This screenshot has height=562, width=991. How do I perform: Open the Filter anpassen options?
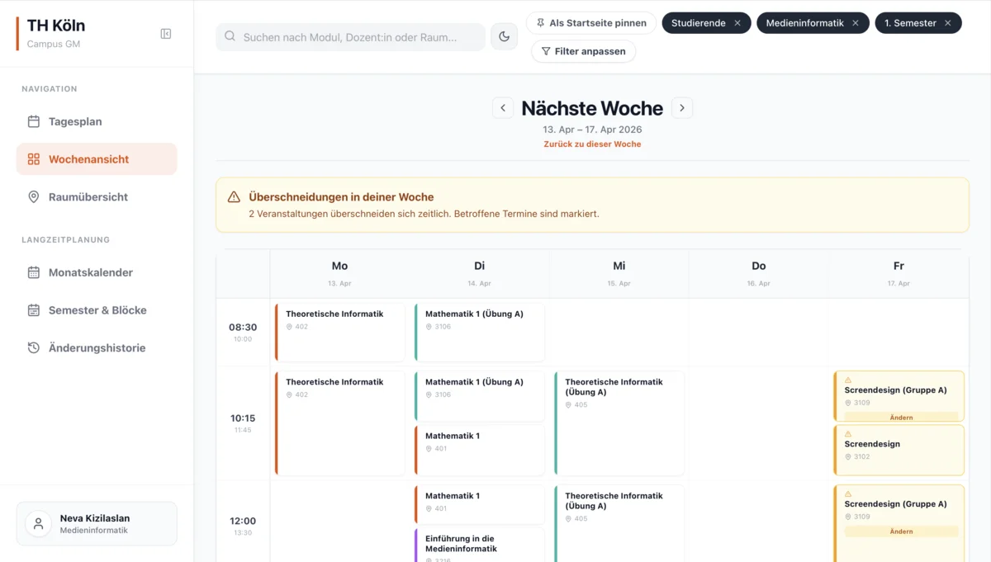(583, 51)
